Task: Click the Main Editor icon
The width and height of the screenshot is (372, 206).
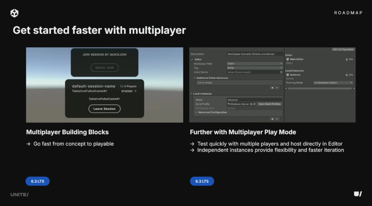Action: pos(288,59)
